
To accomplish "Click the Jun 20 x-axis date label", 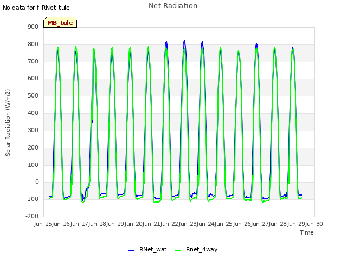I will click(x=134, y=224).
